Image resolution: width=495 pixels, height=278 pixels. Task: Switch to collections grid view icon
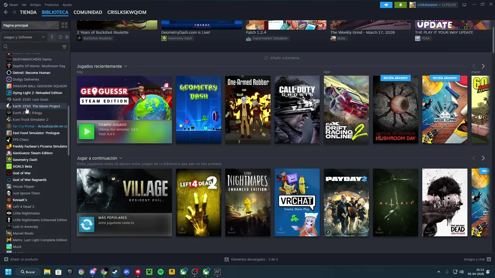(x=64, y=25)
